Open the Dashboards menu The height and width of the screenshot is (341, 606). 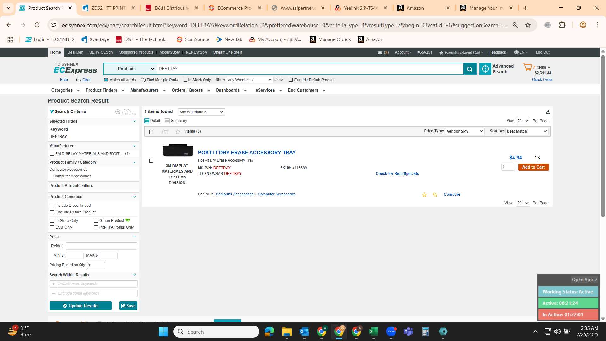pyautogui.click(x=231, y=90)
